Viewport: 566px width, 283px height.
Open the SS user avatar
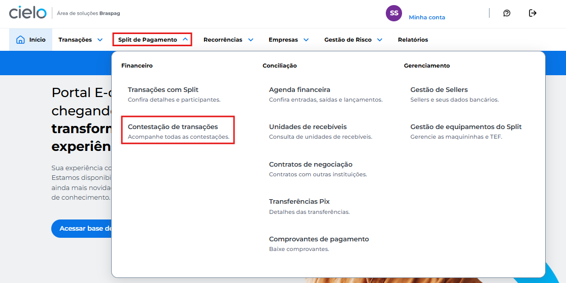pos(394,13)
